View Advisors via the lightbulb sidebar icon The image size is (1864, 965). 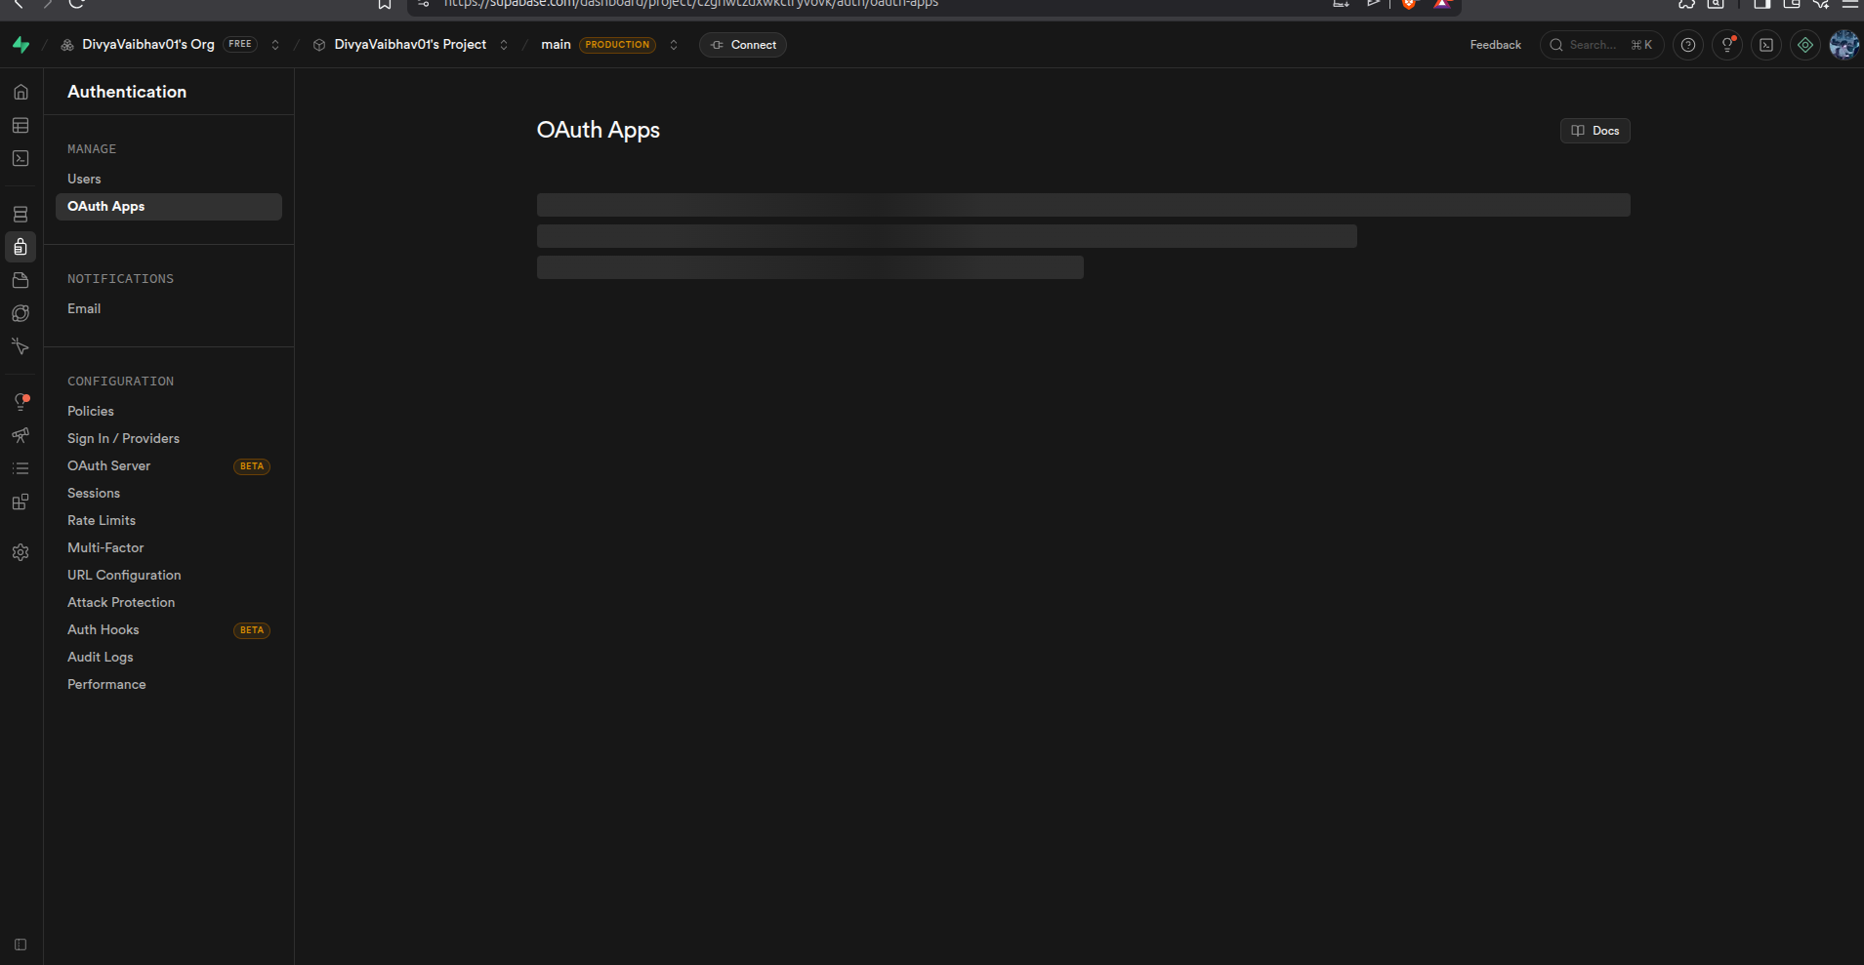pos(21,400)
